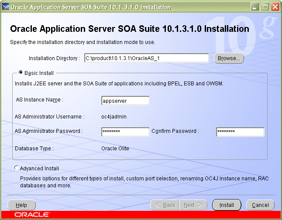Click the AS Instance Name field

click(x=125, y=101)
